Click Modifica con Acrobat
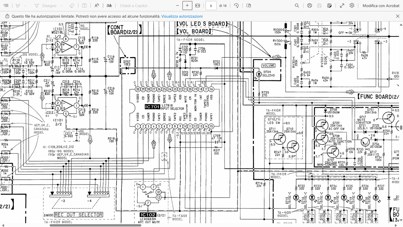The height and width of the screenshot is (227, 403). (381, 6)
